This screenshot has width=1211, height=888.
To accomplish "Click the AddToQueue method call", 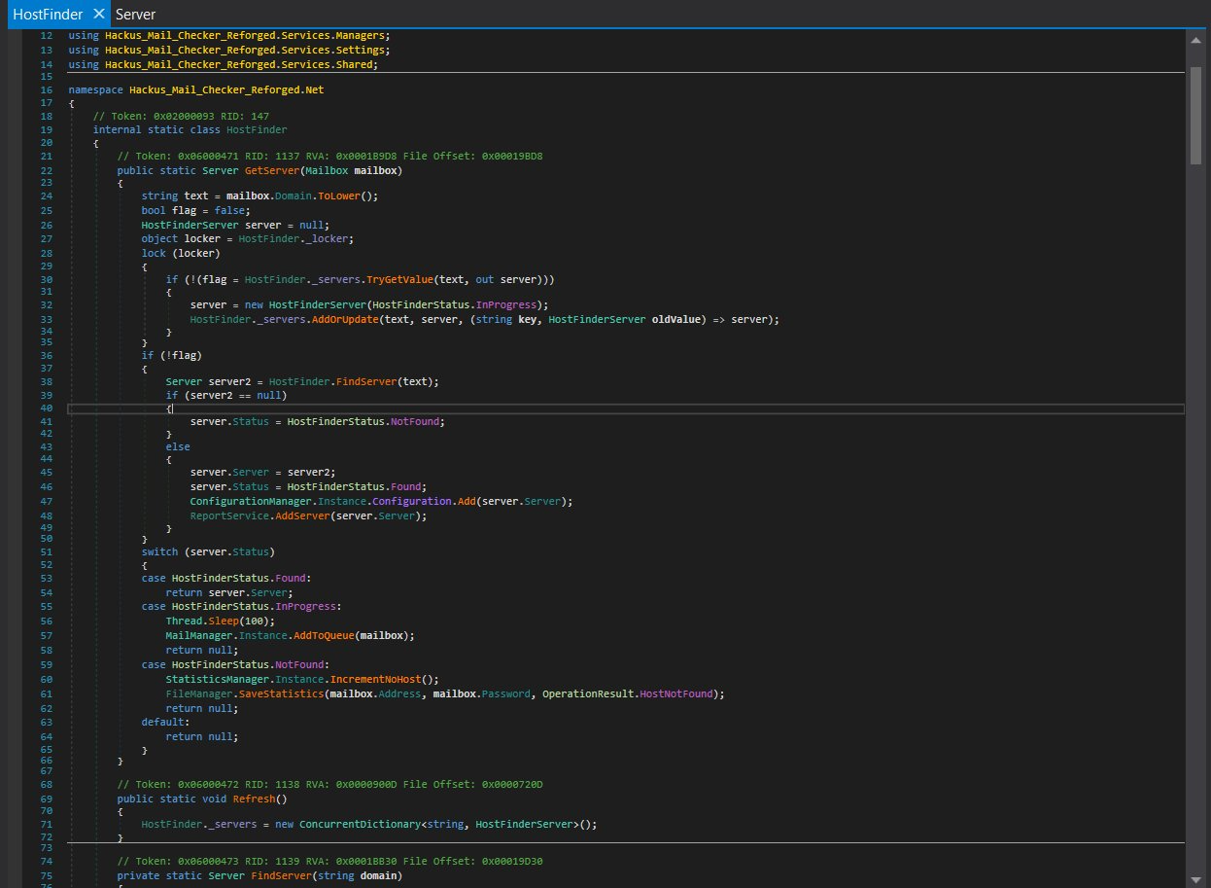I will [x=322, y=635].
